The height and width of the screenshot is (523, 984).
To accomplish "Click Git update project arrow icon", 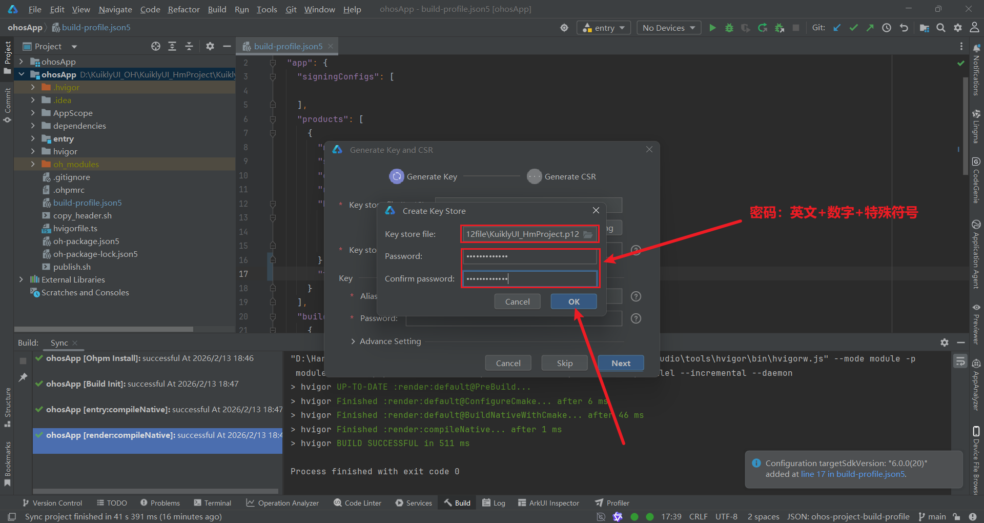I will click(837, 28).
